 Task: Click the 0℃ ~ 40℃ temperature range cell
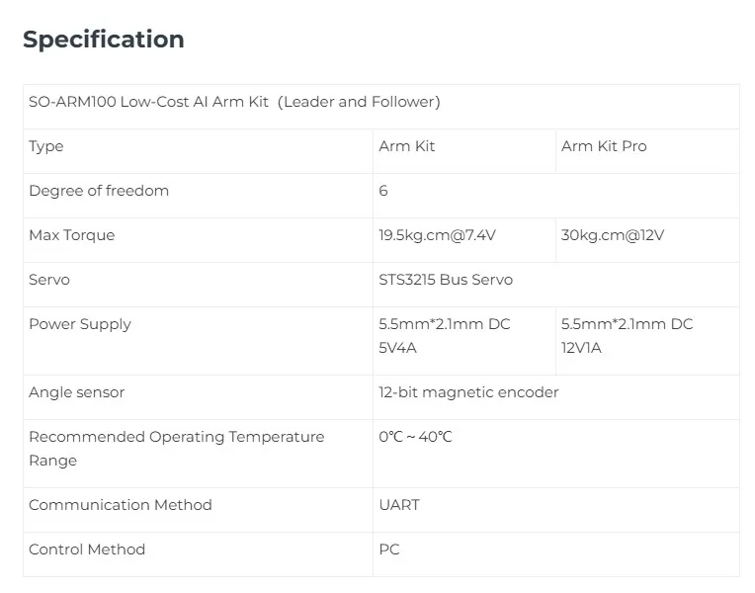(415, 437)
